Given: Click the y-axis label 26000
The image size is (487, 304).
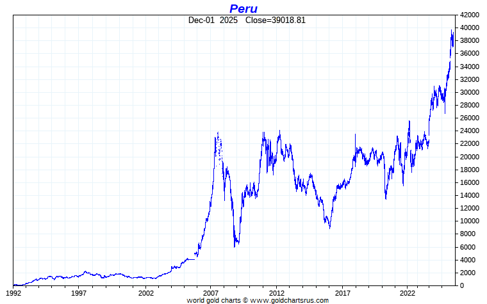Looking at the screenshot, I should (x=469, y=118).
